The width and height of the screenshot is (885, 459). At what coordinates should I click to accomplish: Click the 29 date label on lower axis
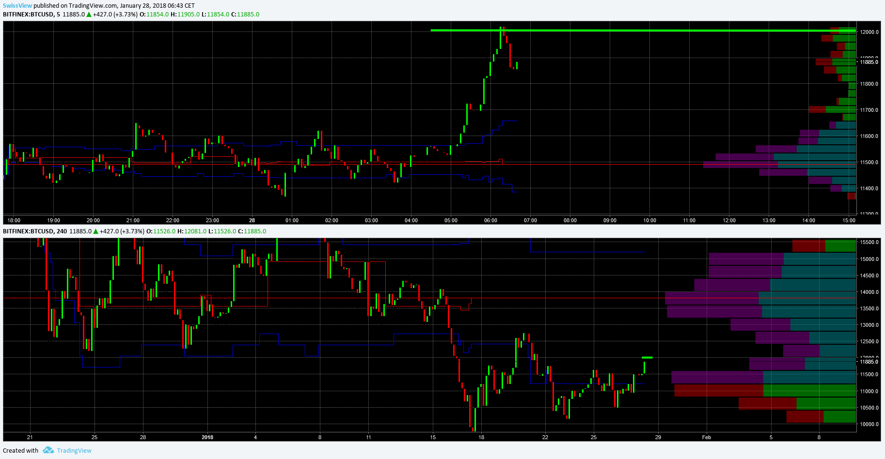[658, 437]
